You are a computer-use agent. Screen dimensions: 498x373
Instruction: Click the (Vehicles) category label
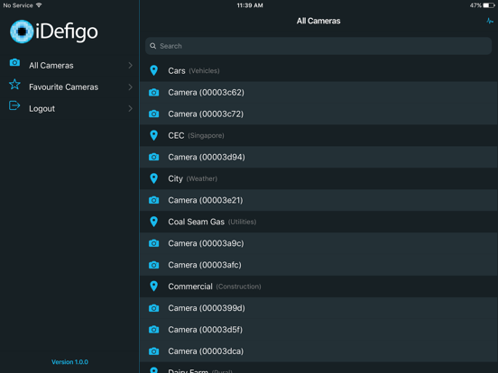tap(204, 71)
